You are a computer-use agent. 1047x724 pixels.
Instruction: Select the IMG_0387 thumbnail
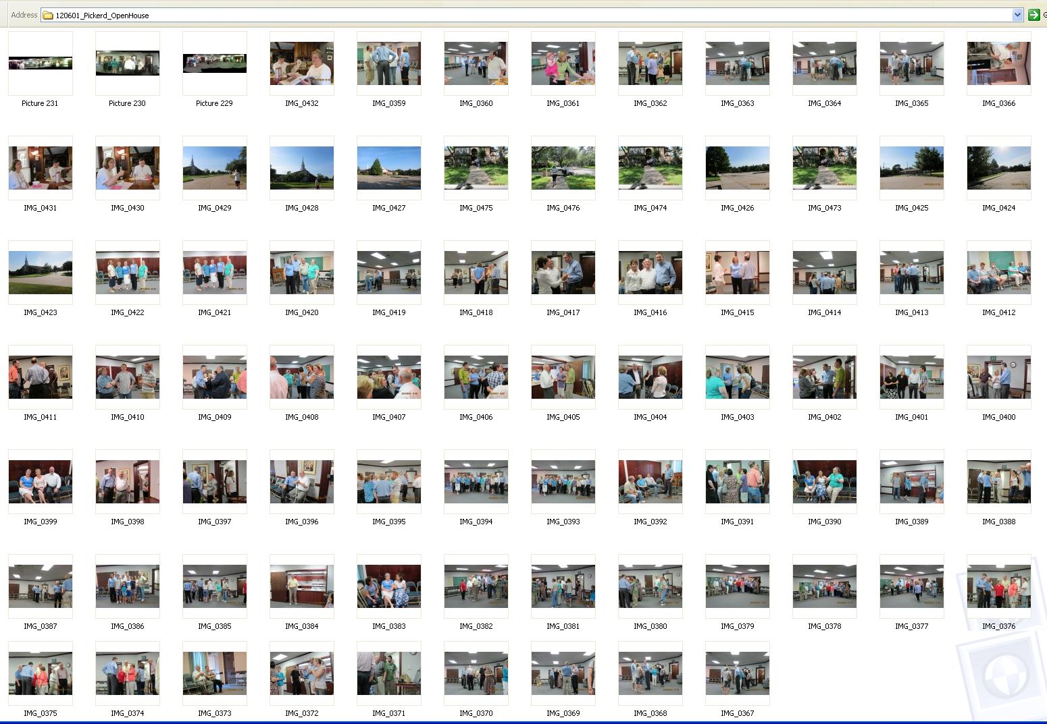(x=41, y=586)
